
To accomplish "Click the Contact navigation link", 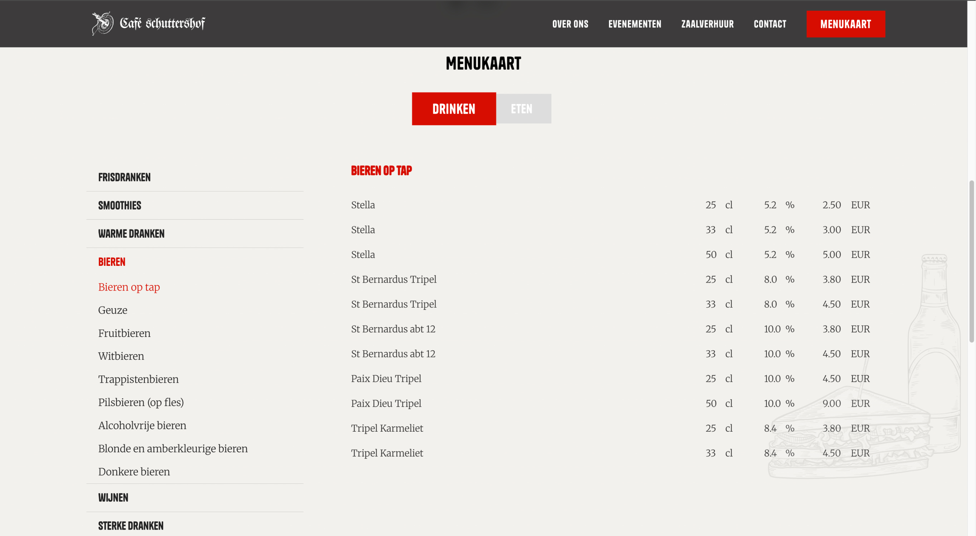I will pyautogui.click(x=770, y=24).
